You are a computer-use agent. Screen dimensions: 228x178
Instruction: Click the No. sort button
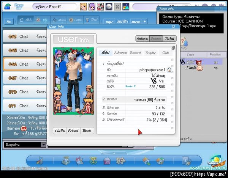9,22
